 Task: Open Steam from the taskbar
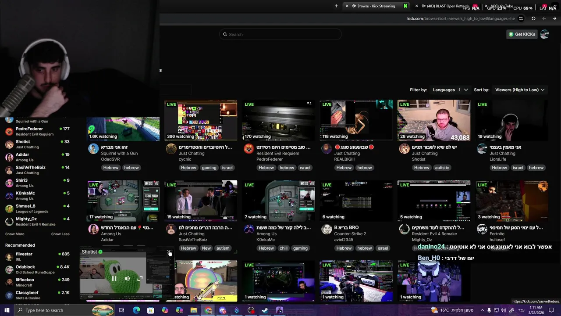coord(265,310)
